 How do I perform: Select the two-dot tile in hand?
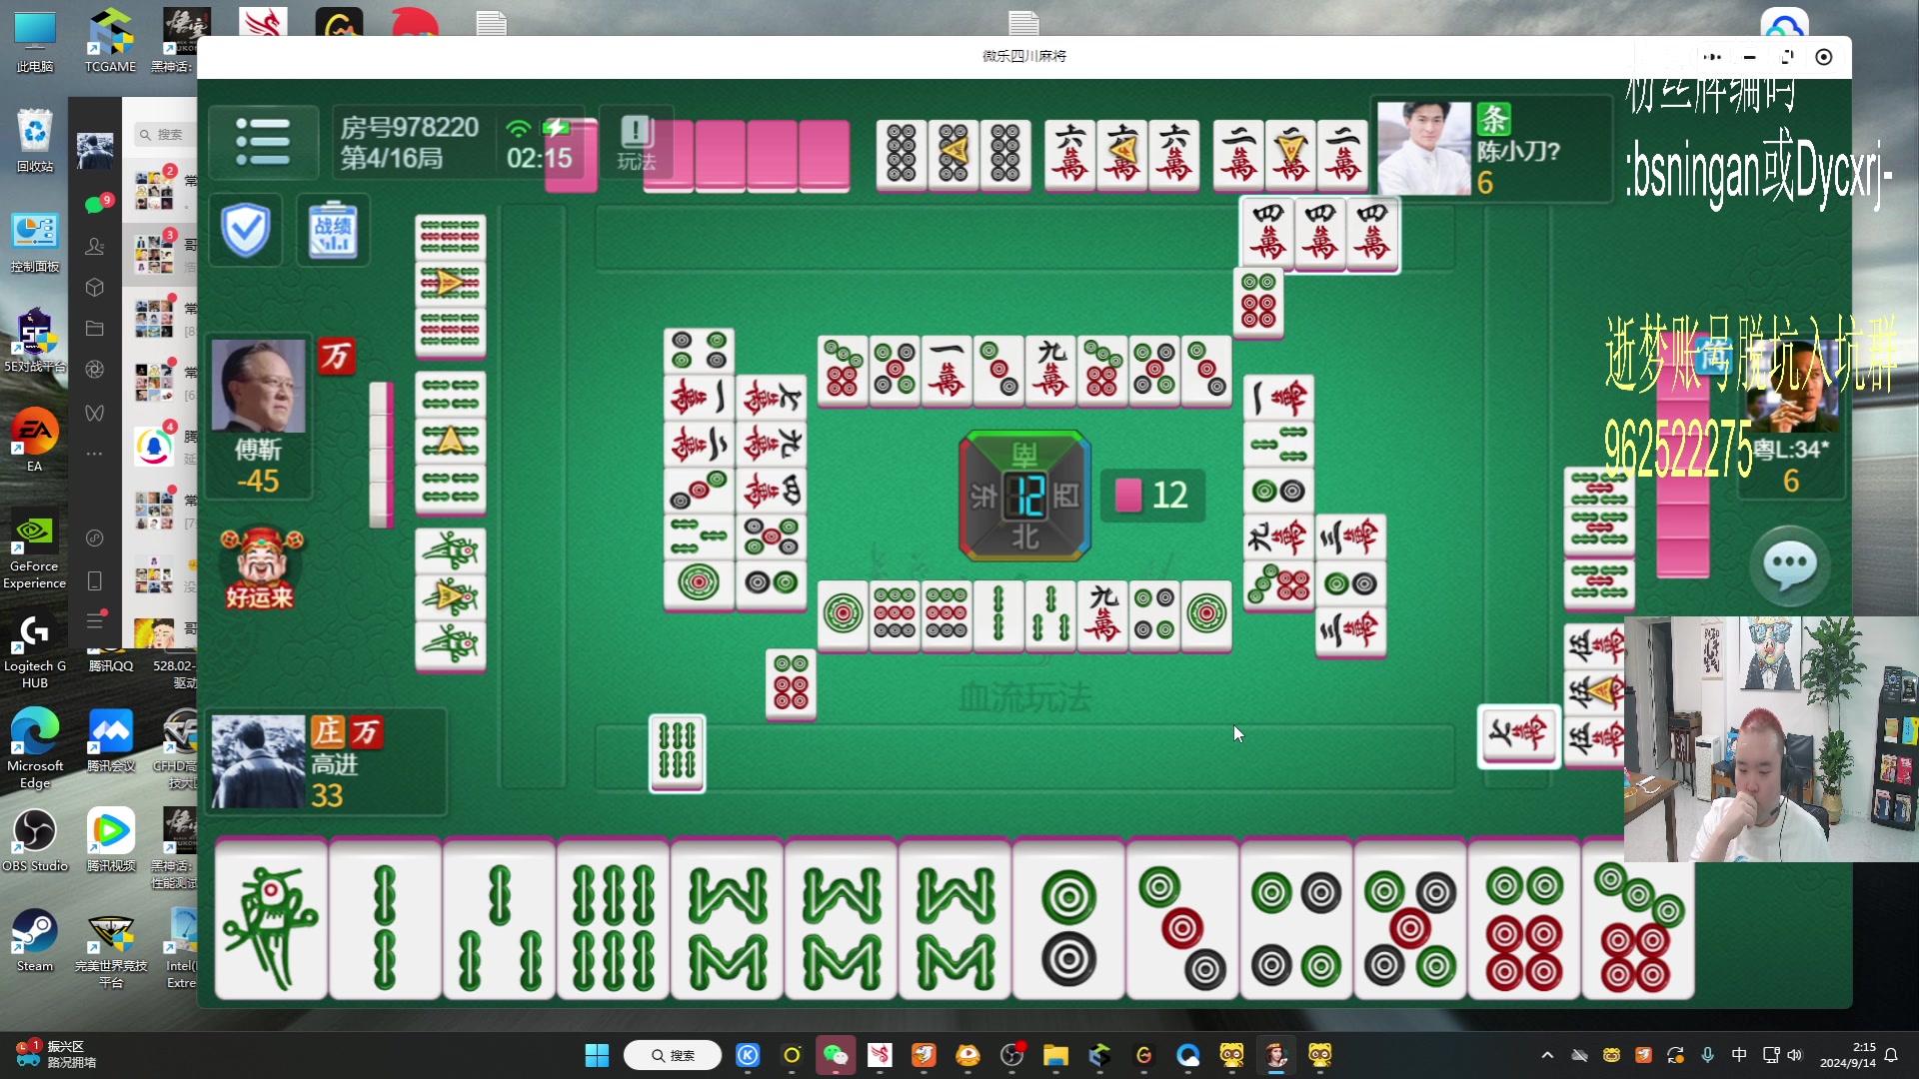(x=1068, y=920)
